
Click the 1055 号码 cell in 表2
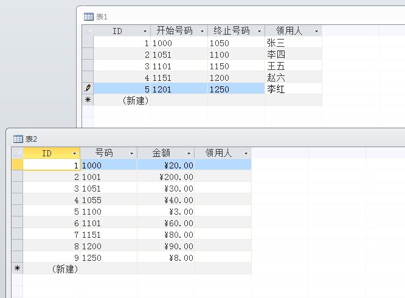[108, 199]
